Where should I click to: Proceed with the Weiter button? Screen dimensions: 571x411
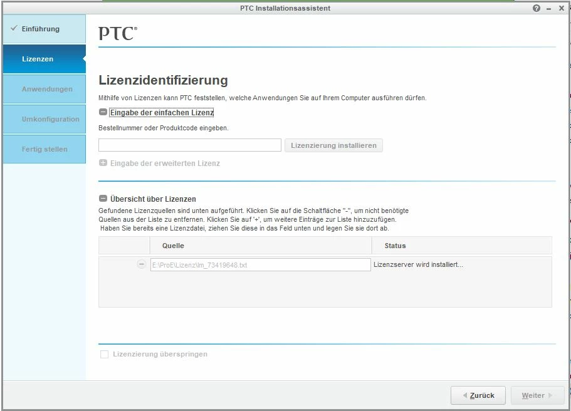[x=538, y=395]
